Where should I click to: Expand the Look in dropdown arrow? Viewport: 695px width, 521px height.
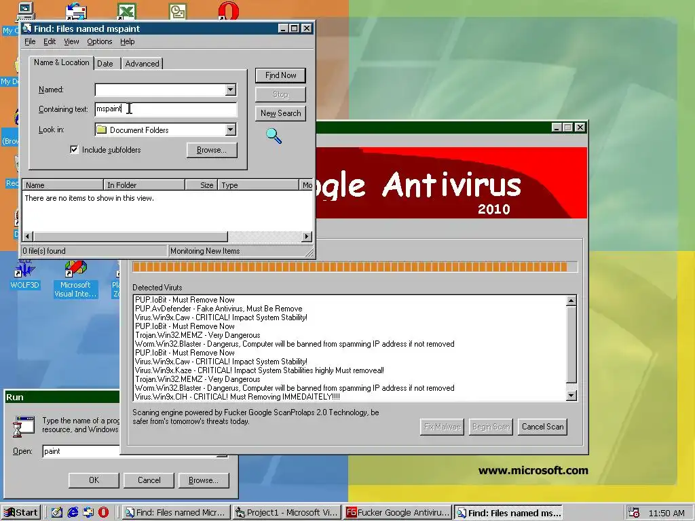tap(231, 130)
